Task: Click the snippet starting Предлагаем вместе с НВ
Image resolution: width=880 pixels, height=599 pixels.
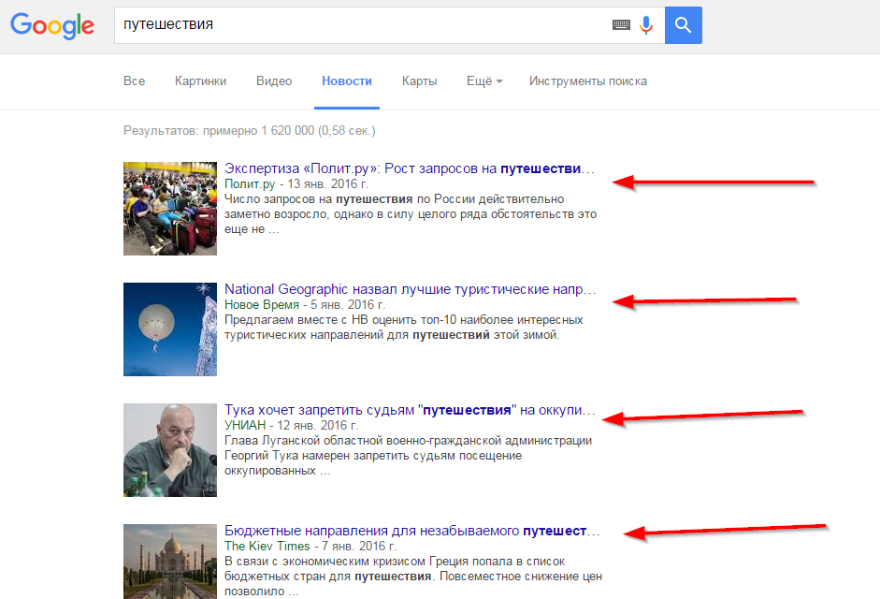Action: click(404, 327)
